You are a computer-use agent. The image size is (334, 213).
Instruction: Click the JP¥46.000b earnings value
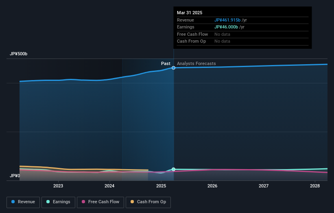226,27
